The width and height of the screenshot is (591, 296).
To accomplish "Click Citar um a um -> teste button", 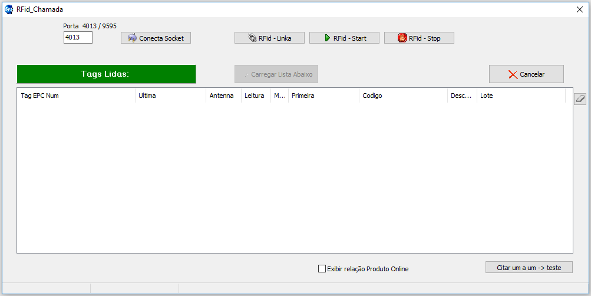I will 529,267.
